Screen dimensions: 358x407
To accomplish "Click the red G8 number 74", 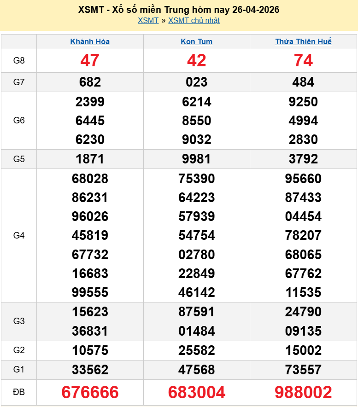I will tap(303, 61).
